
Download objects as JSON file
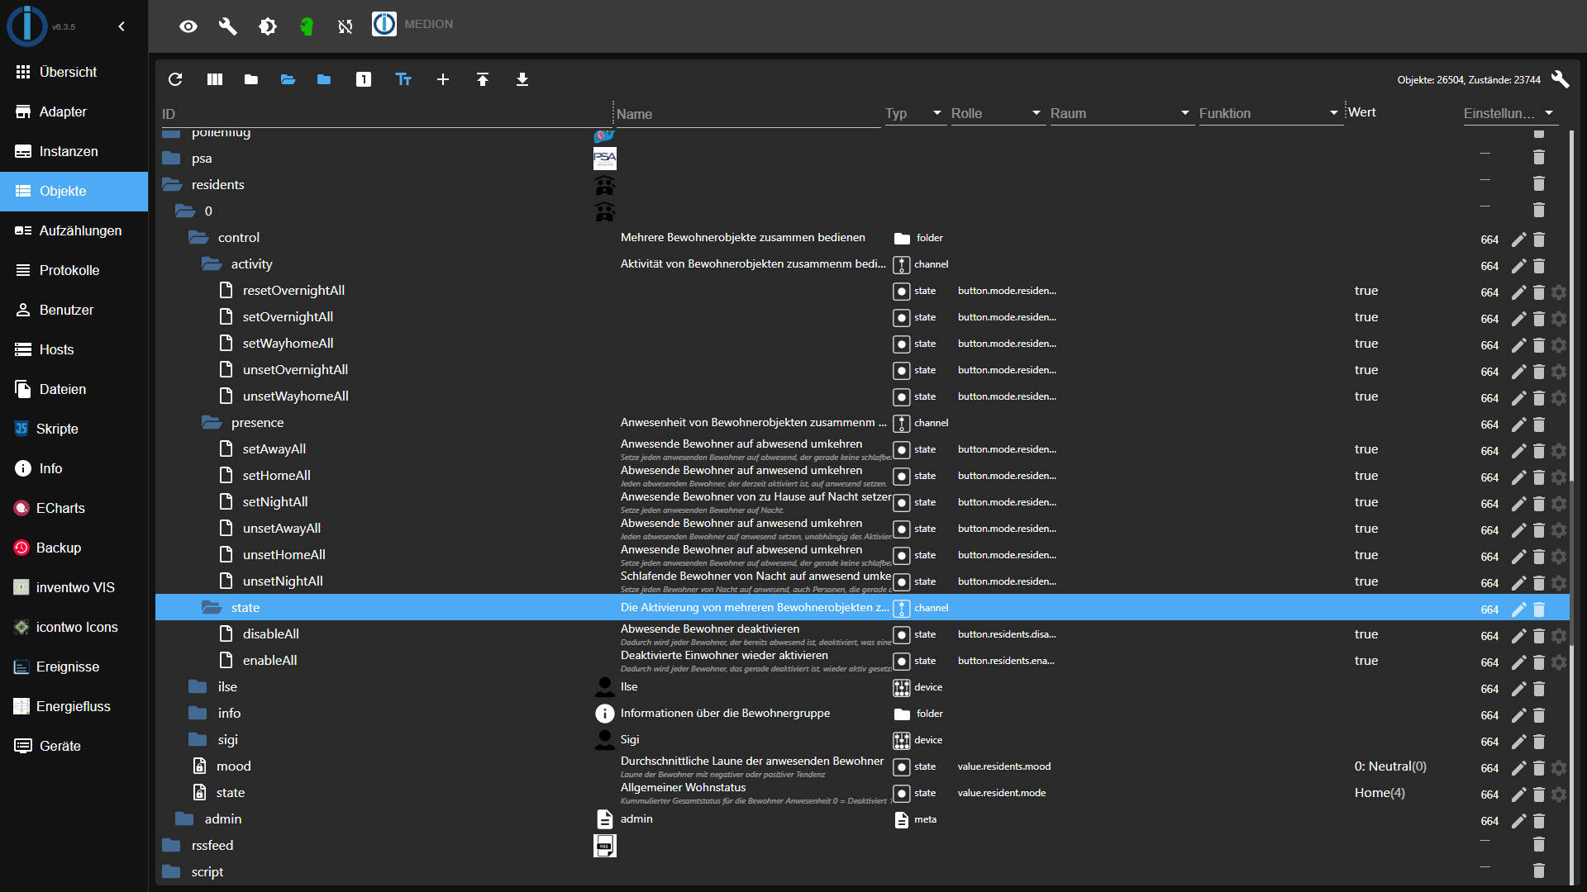(x=522, y=79)
